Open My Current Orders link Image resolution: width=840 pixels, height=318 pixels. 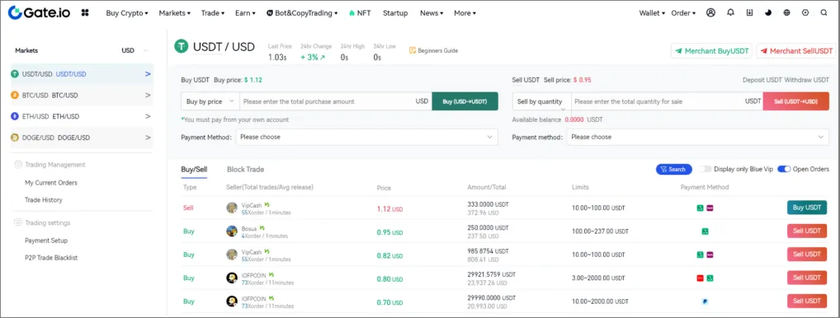(51, 183)
